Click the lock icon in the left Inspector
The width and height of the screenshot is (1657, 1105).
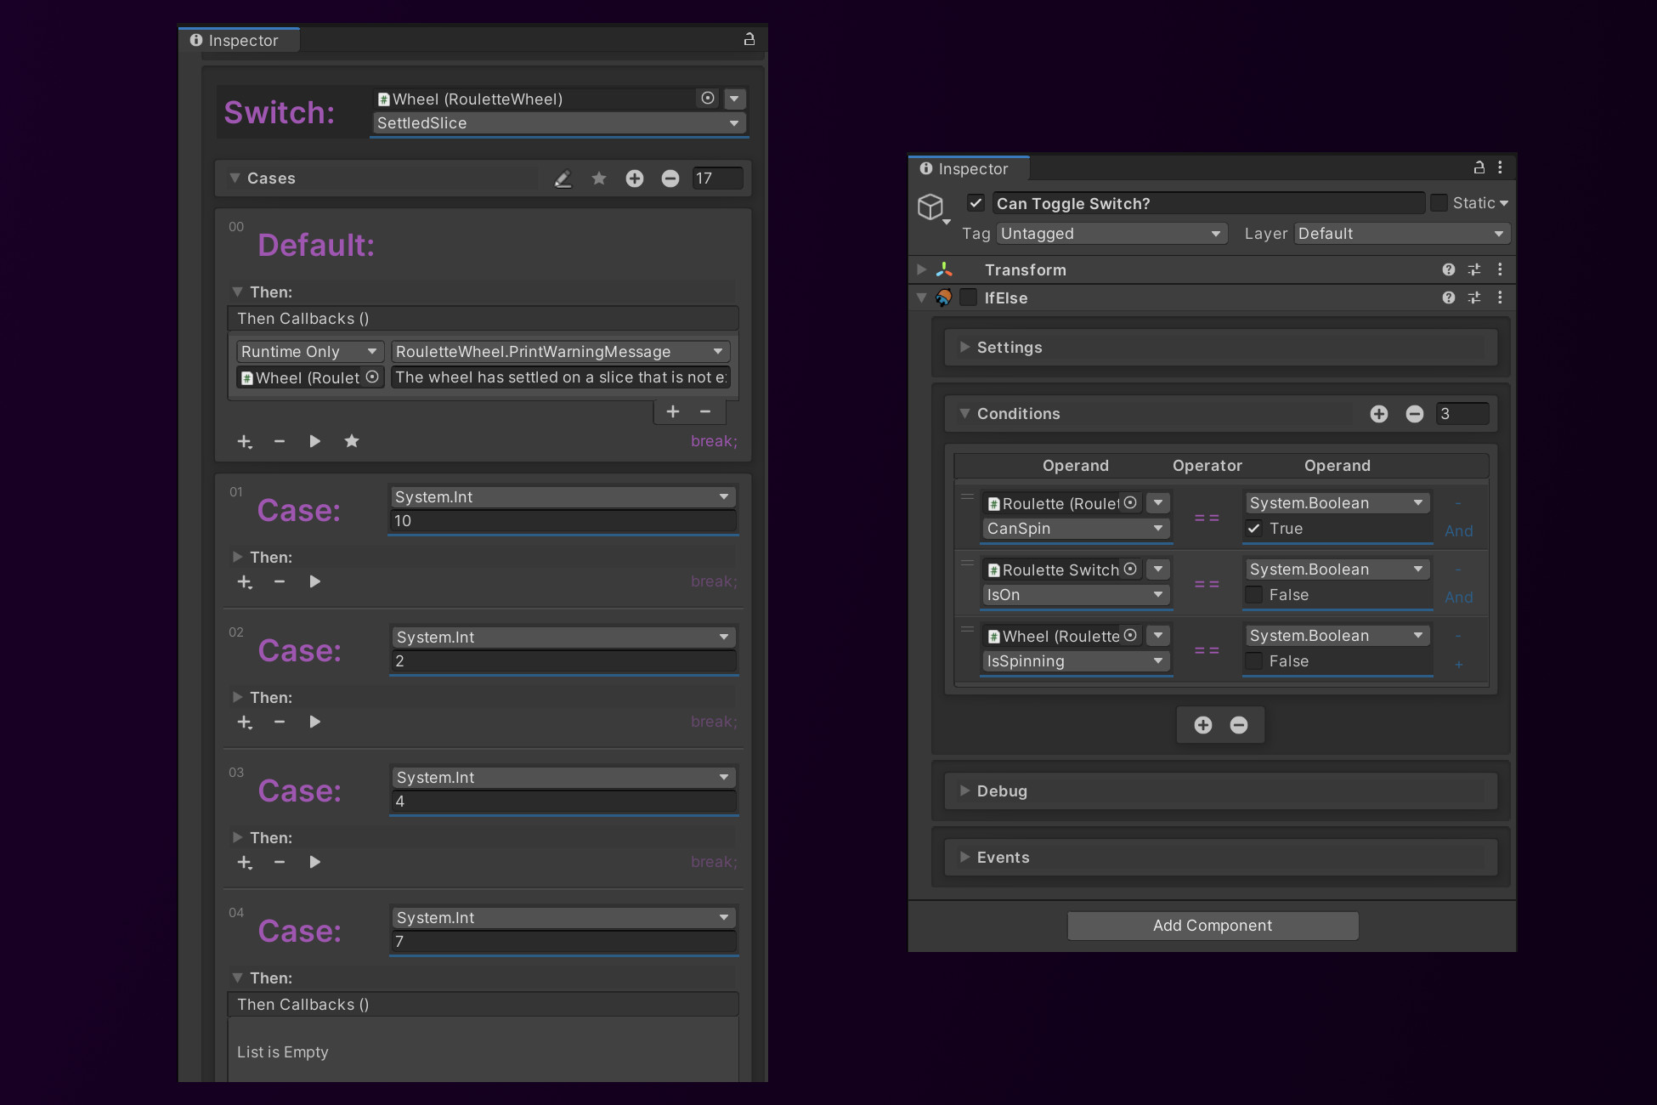(749, 39)
